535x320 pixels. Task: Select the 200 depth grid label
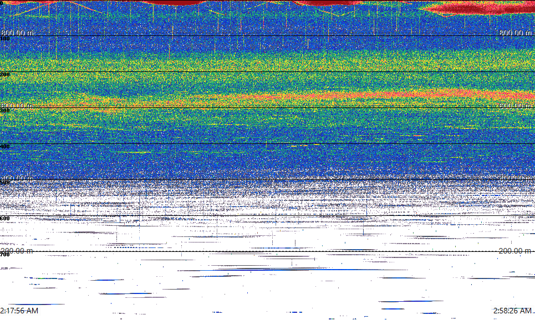point(5,74)
